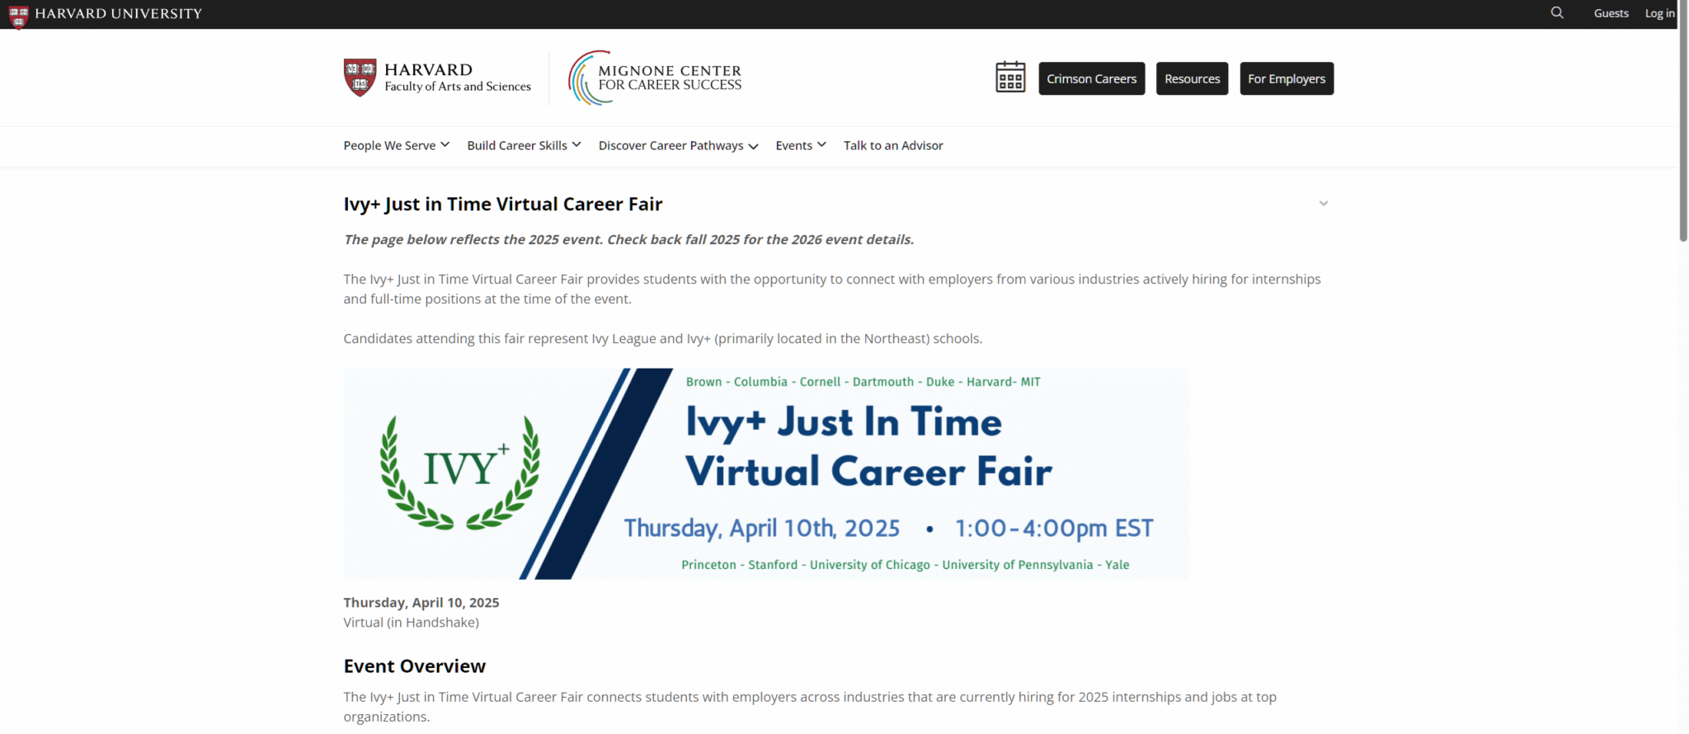This screenshot has height=734, width=1689.
Task: Go to Talk to an Advisor
Action: click(x=893, y=145)
